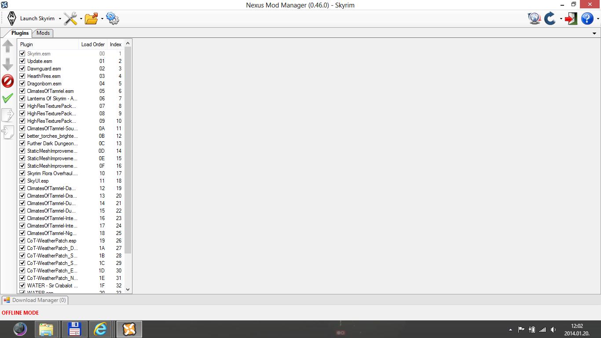Select the WATER - Sir Crabalot plugin row
This screenshot has height=338, width=601.
71,286
